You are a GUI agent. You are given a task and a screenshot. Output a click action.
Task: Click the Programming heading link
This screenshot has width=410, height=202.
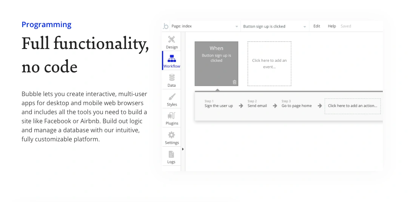point(46,24)
